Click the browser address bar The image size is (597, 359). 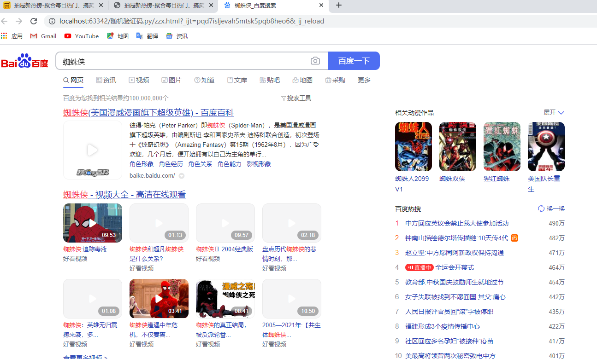click(x=318, y=21)
